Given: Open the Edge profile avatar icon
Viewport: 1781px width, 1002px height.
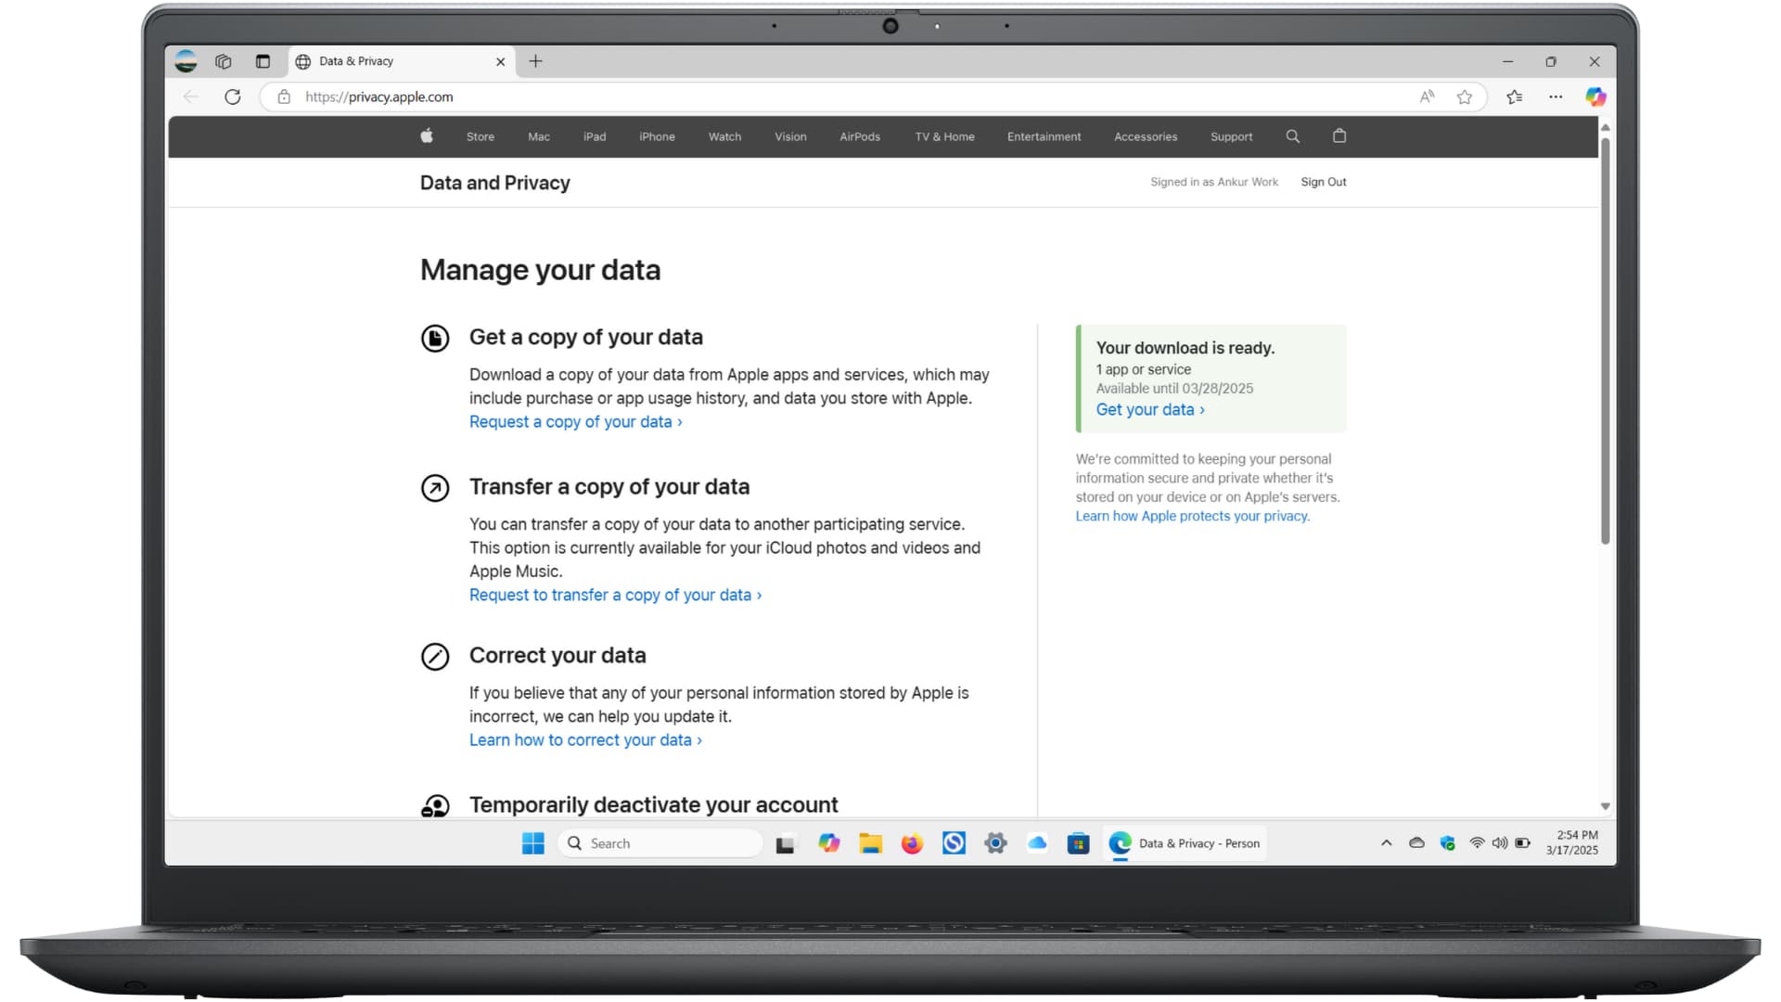Looking at the screenshot, I should click(x=186, y=61).
